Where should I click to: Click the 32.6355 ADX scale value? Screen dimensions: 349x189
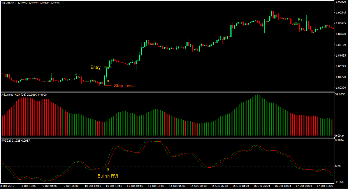pyautogui.click(x=340, y=95)
